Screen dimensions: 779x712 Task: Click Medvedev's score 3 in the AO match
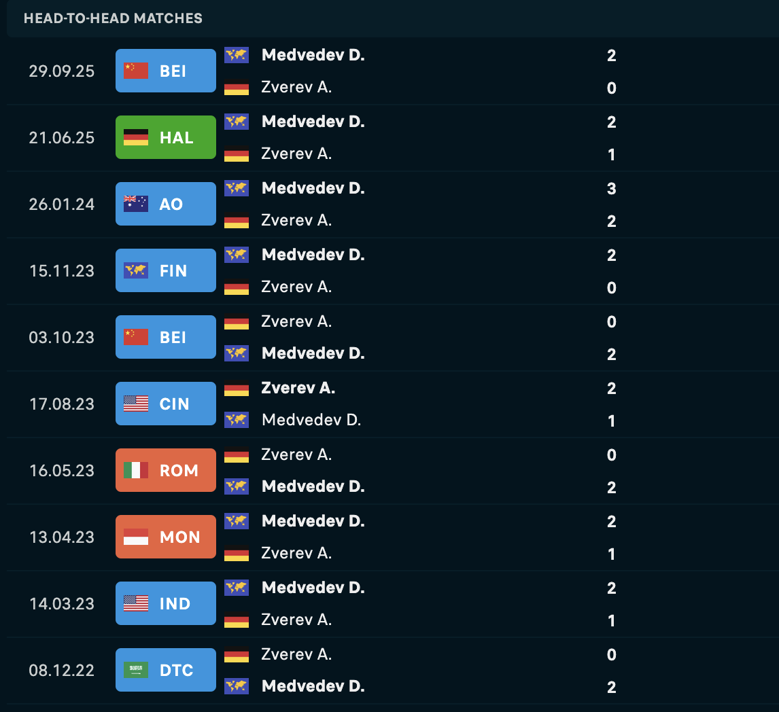tap(612, 188)
